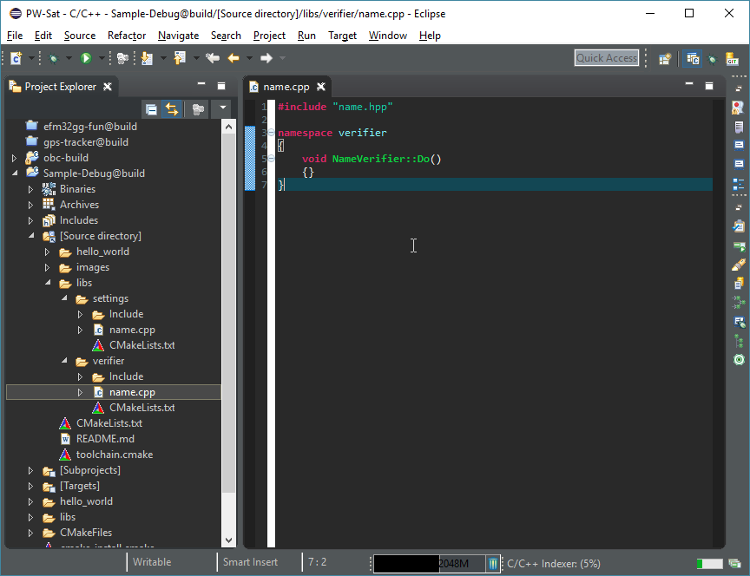Click the heap status memory bar
750x576 pixels.
430,564
